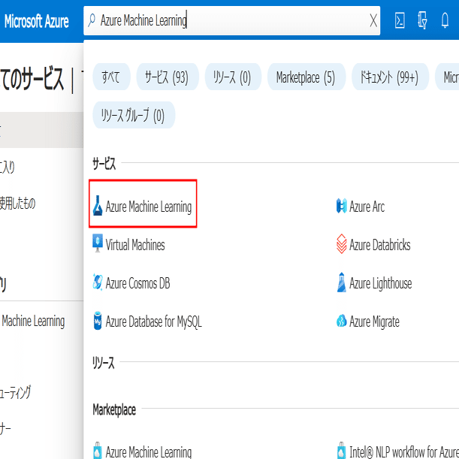Select the Marketplace (5) filter chip
Viewport: 459px width, 459px height.
click(307, 77)
